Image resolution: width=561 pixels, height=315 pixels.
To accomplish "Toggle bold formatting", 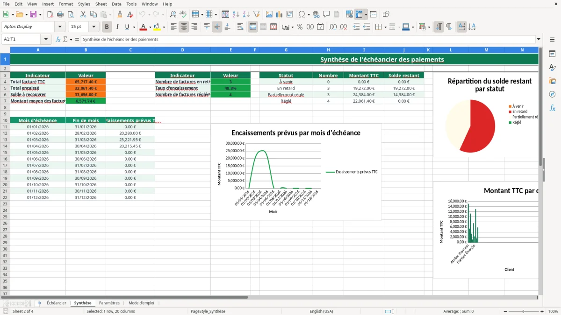I will point(107,27).
